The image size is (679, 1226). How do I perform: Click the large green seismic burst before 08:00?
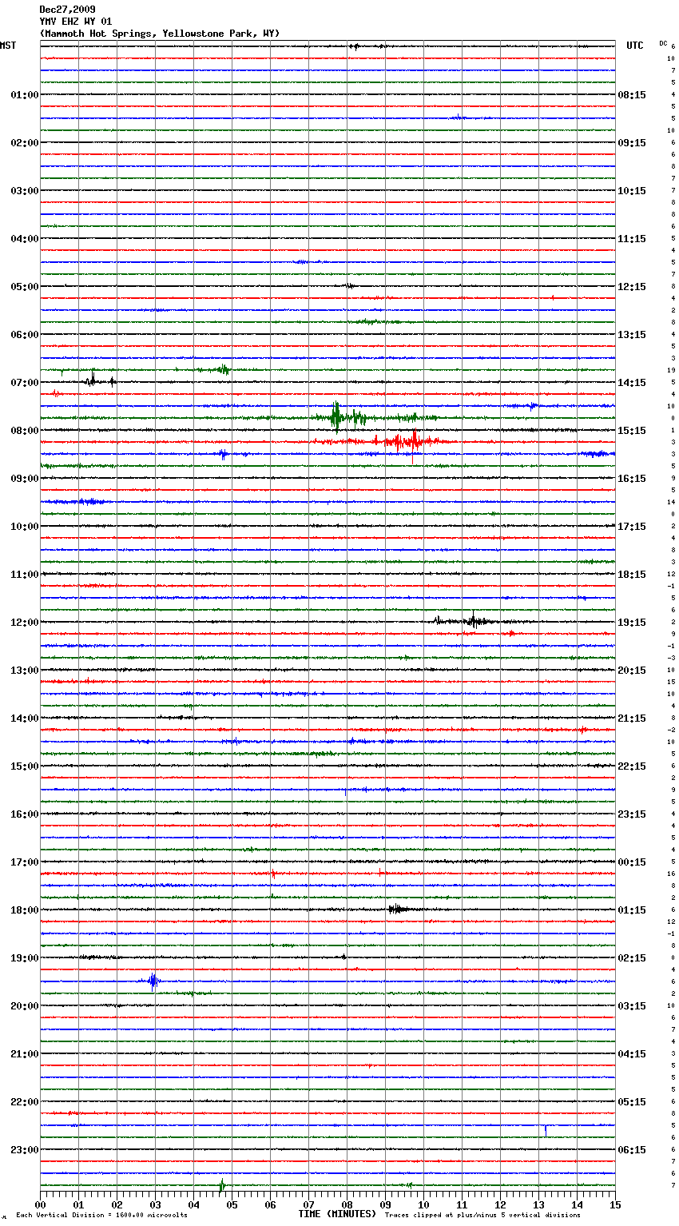pos(337,417)
